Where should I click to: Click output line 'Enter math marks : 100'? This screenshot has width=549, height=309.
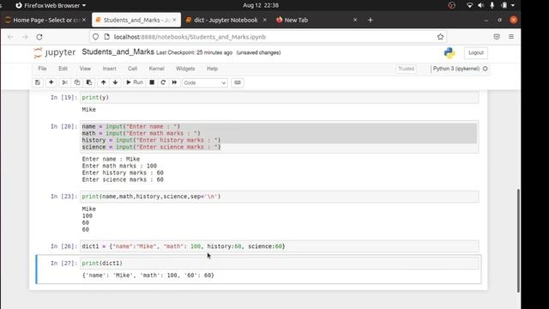pos(119,166)
